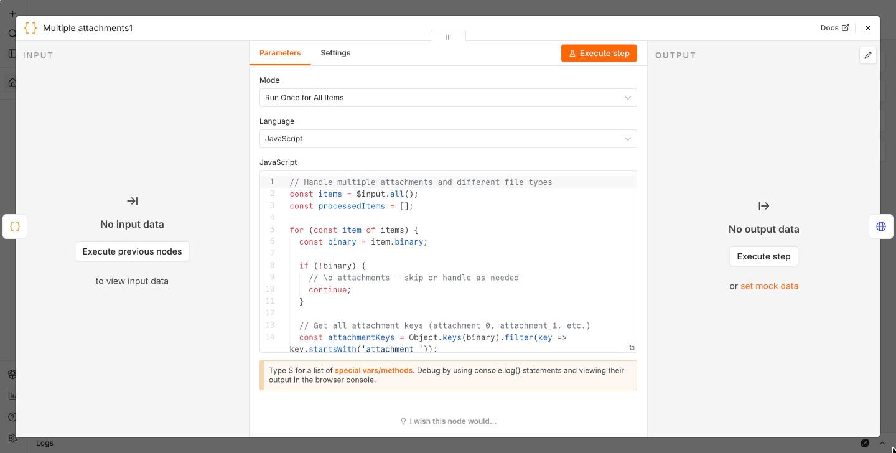Click code line 'const processedItems = [];'
Image resolution: width=896 pixels, height=453 pixels.
[351, 206]
